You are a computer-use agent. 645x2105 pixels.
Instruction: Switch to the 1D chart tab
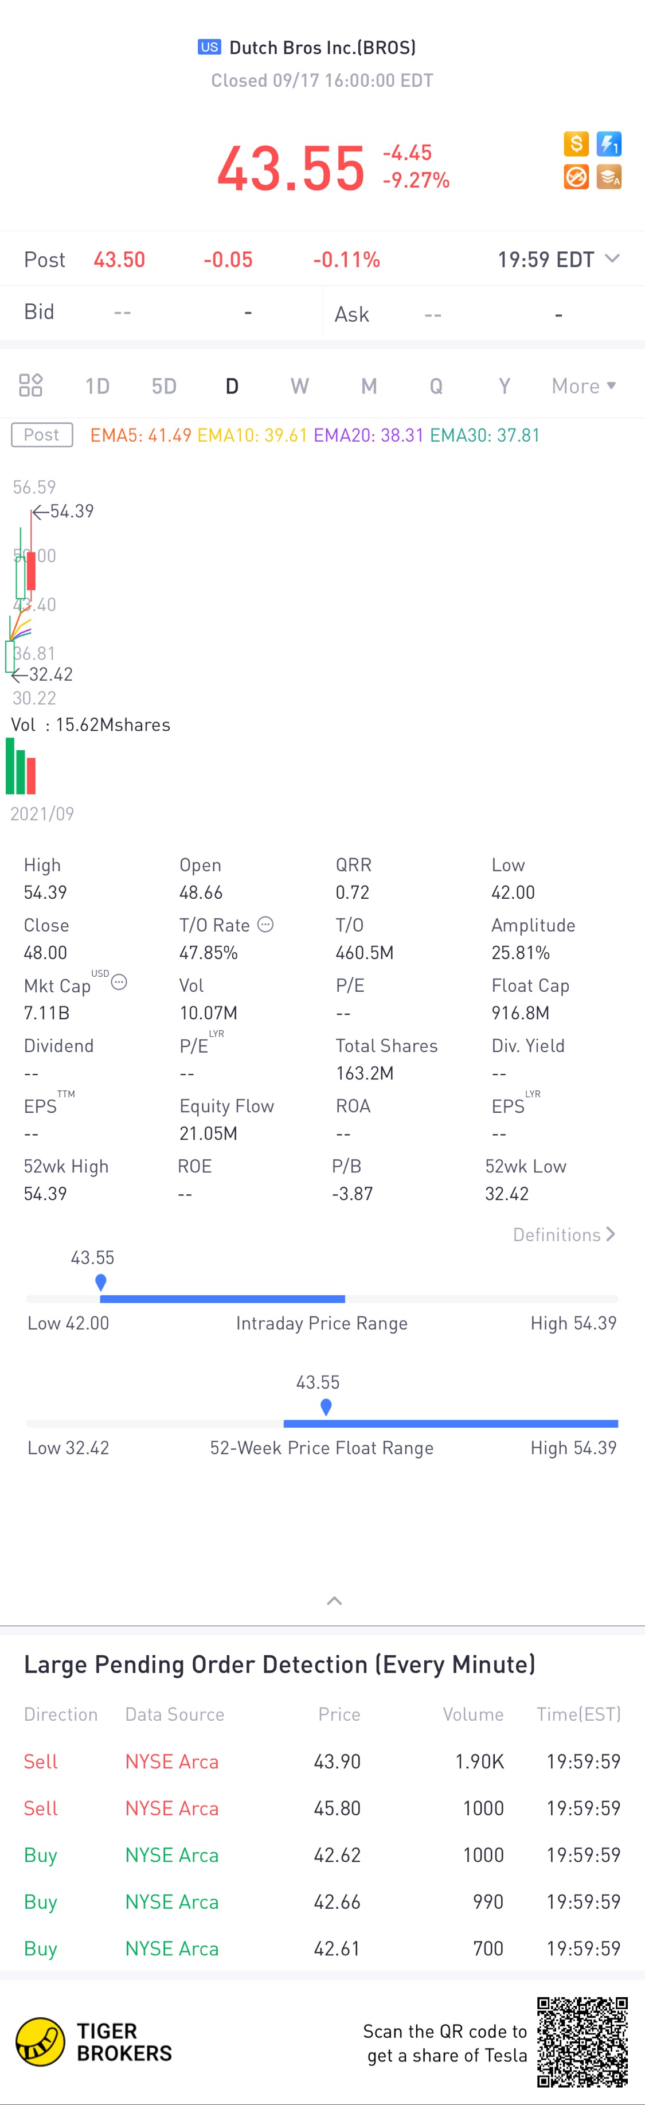click(x=97, y=385)
